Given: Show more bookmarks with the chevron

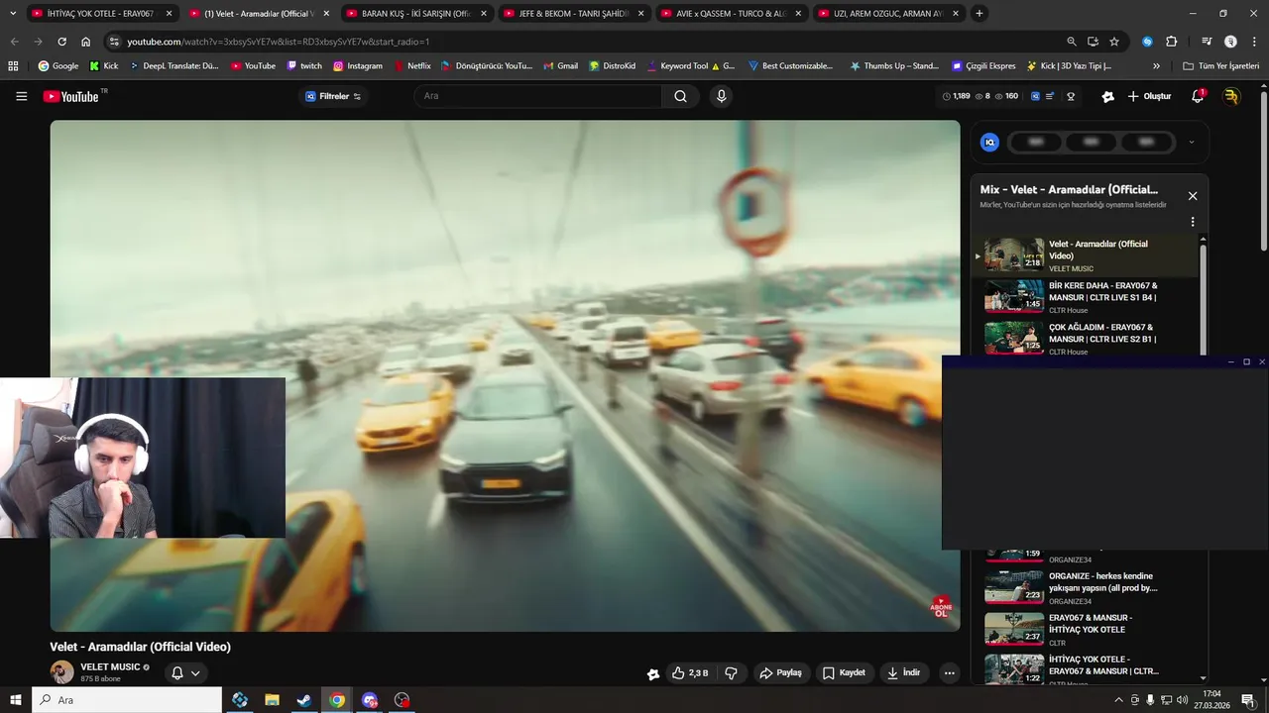Looking at the screenshot, I should 1156,65.
